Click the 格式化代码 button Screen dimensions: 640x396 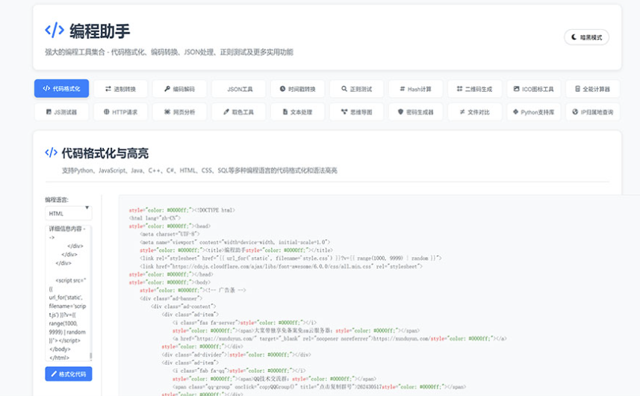click(69, 374)
